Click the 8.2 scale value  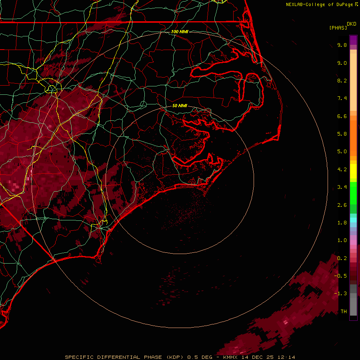[342, 80]
